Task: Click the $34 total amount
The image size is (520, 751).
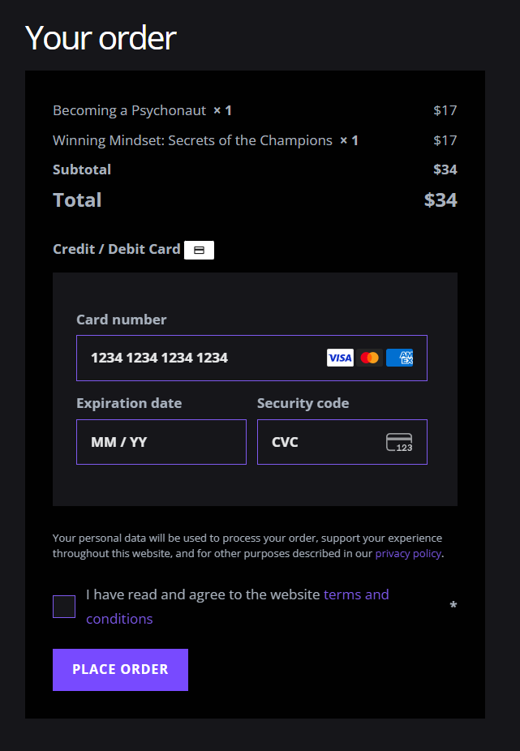Action: (x=440, y=200)
